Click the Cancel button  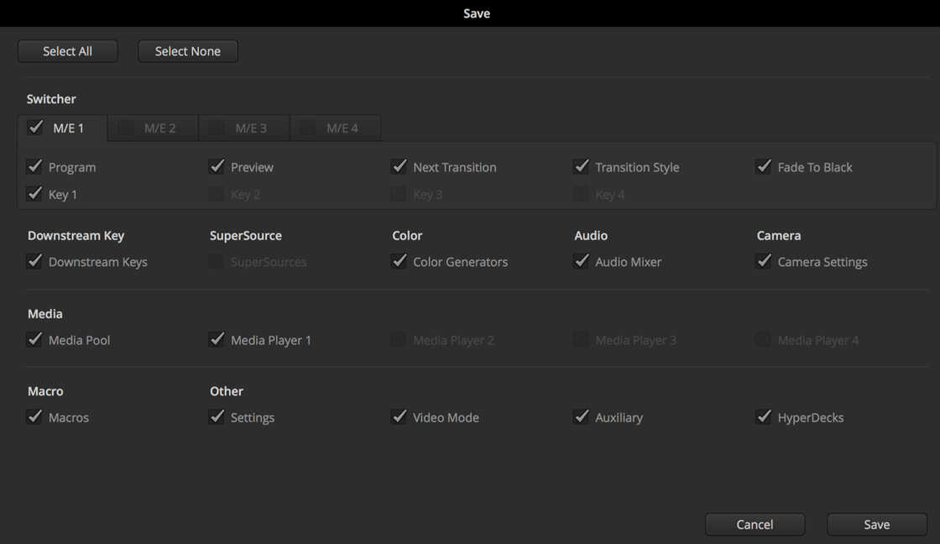pos(755,524)
